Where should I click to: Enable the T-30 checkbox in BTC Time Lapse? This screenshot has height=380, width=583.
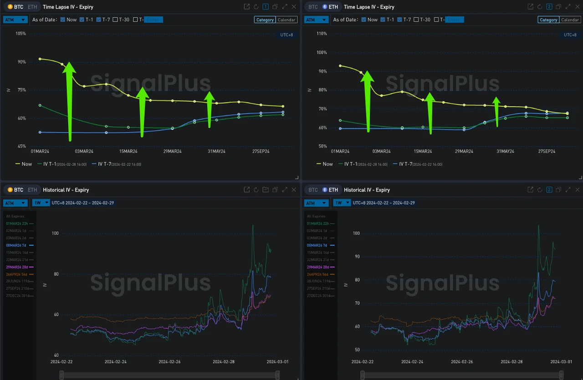tap(115, 20)
